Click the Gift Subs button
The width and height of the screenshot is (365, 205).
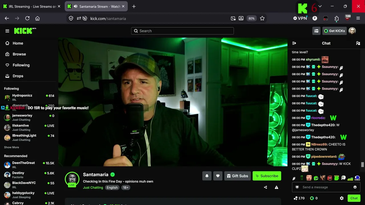point(238,176)
